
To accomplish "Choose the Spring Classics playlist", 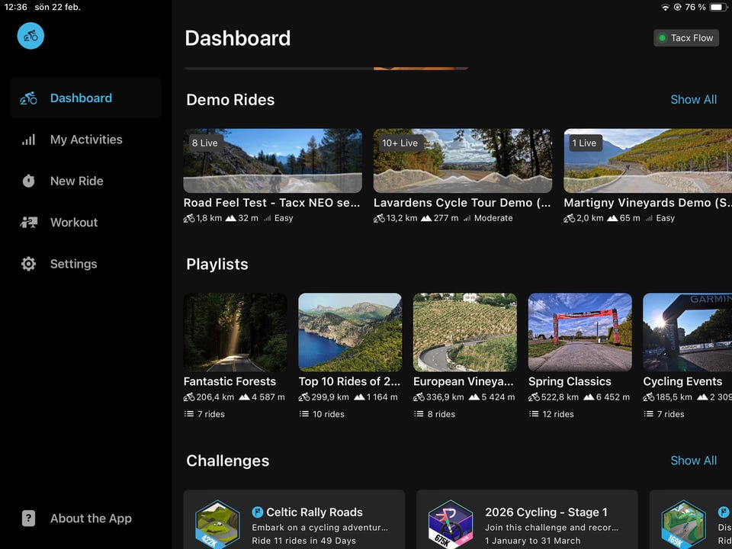I will pyautogui.click(x=579, y=332).
